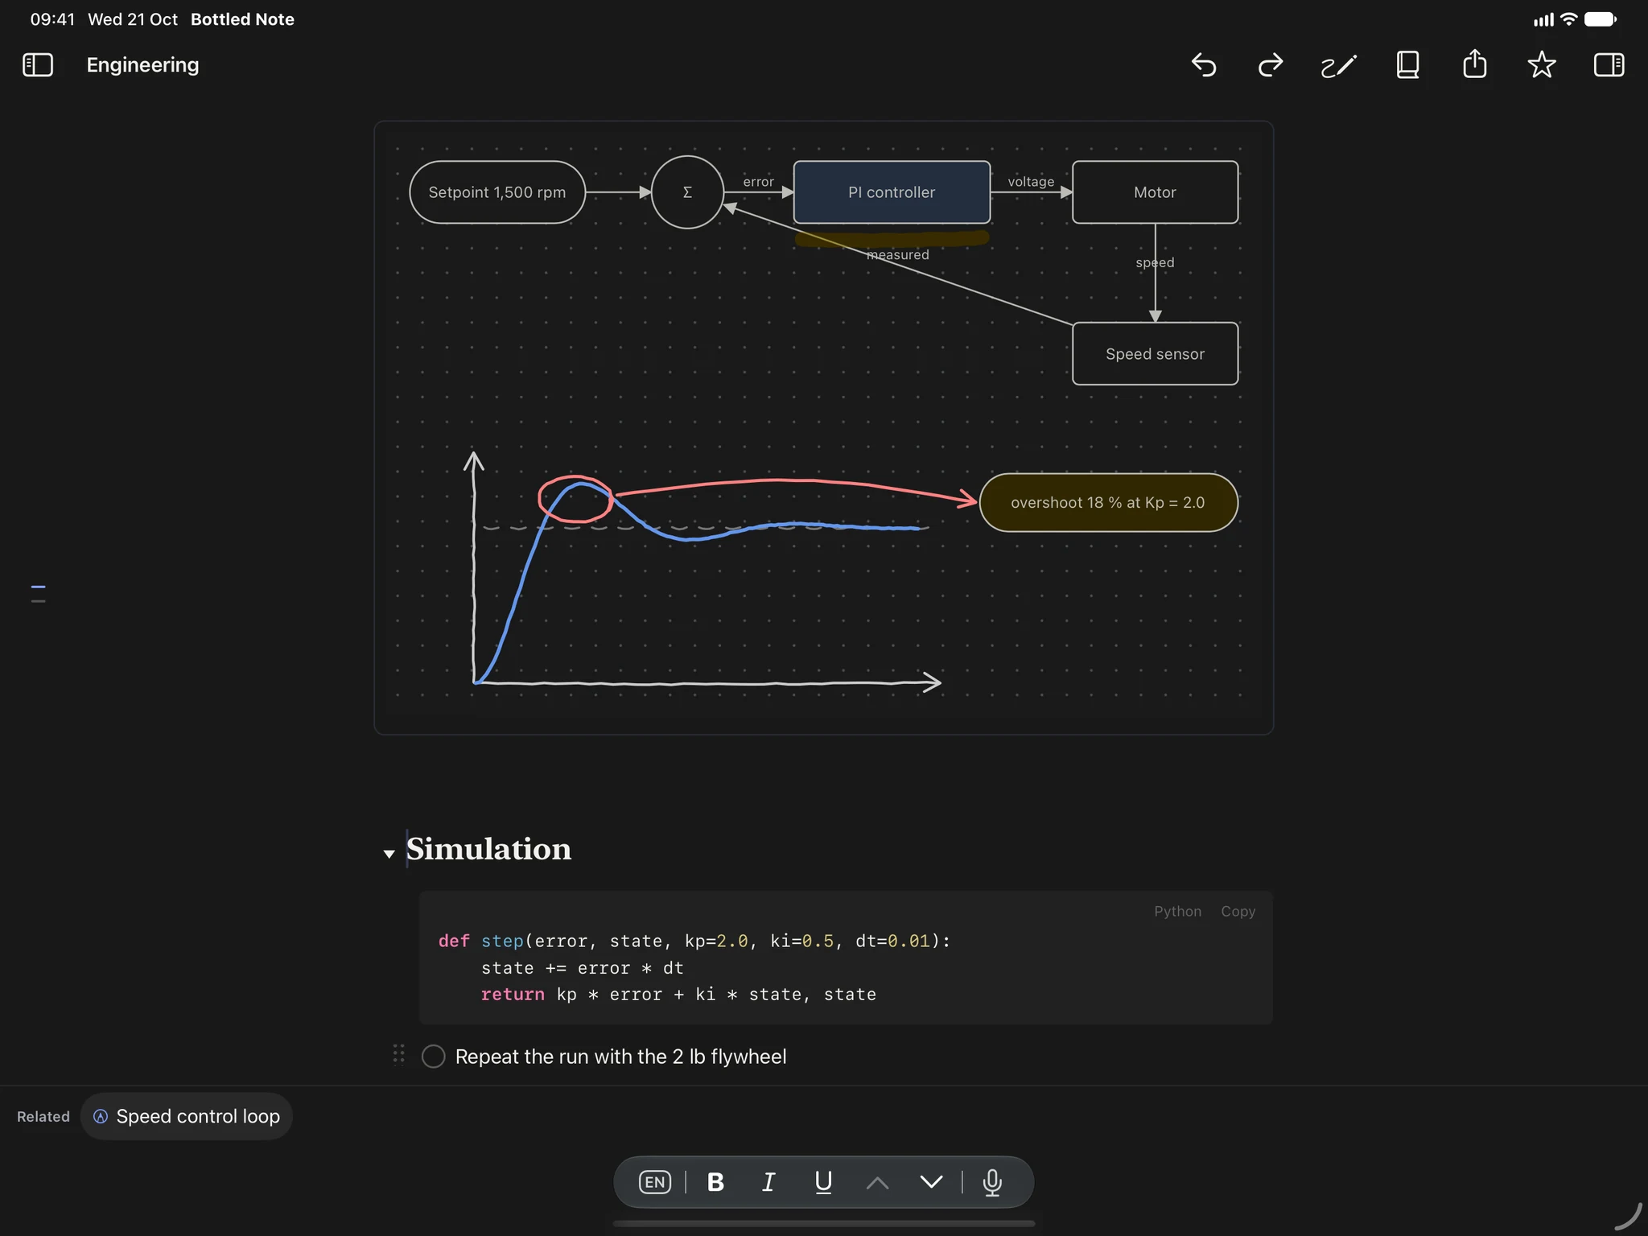The image size is (1648, 1236).
Task: Activate the pencil drawing tool
Action: pyautogui.click(x=1339, y=65)
